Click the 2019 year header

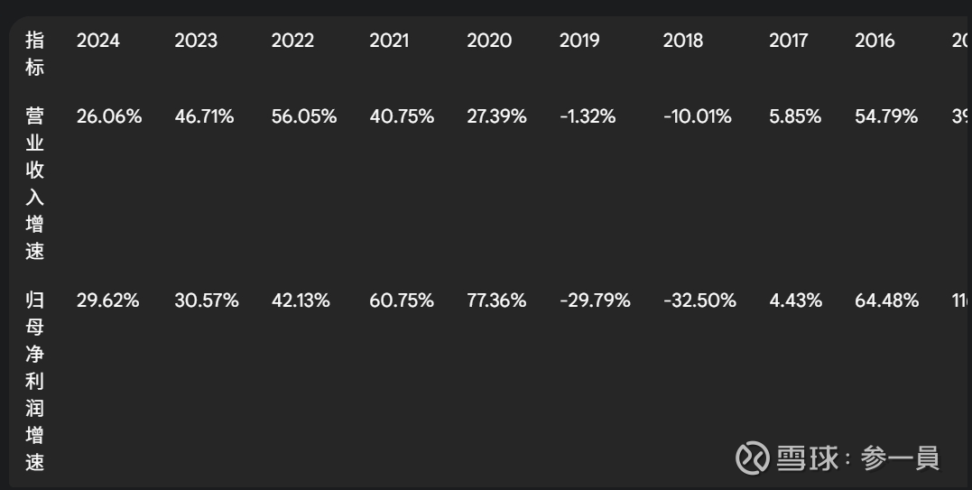click(579, 41)
